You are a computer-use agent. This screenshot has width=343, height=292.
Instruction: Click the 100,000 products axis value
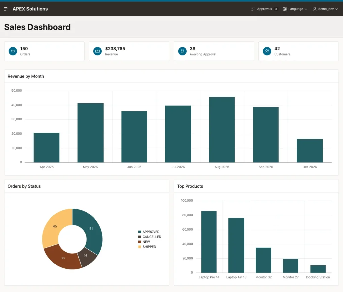[187, 201]
